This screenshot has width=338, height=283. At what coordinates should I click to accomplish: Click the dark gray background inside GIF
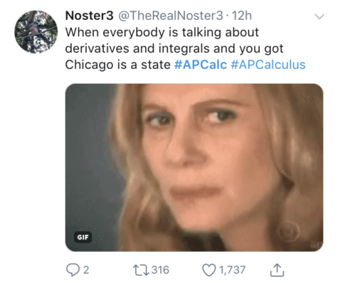pyautogui.click(x=88, y=154)
